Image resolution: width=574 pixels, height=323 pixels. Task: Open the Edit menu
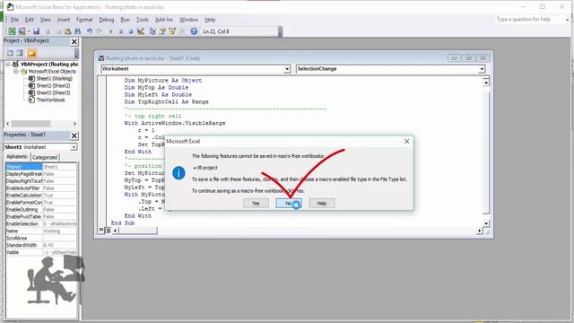(x=30, y=20)
